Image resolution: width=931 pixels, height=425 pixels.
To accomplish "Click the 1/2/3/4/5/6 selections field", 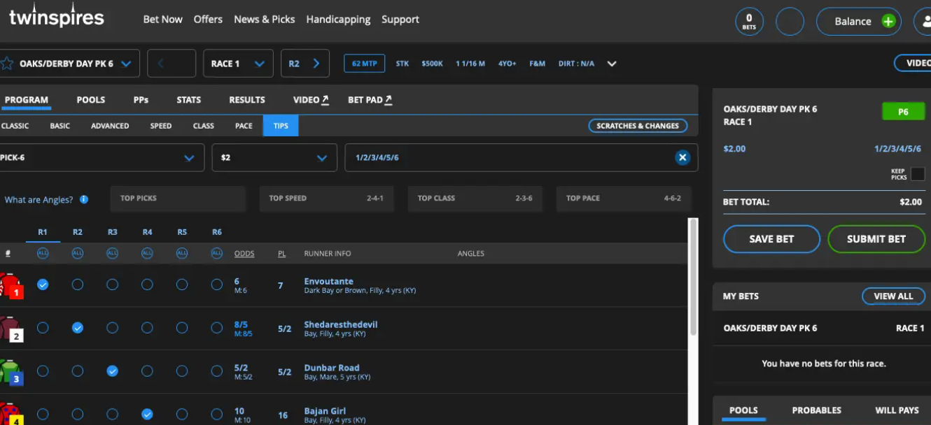I will pyautogui.click(x=521, y=158).
